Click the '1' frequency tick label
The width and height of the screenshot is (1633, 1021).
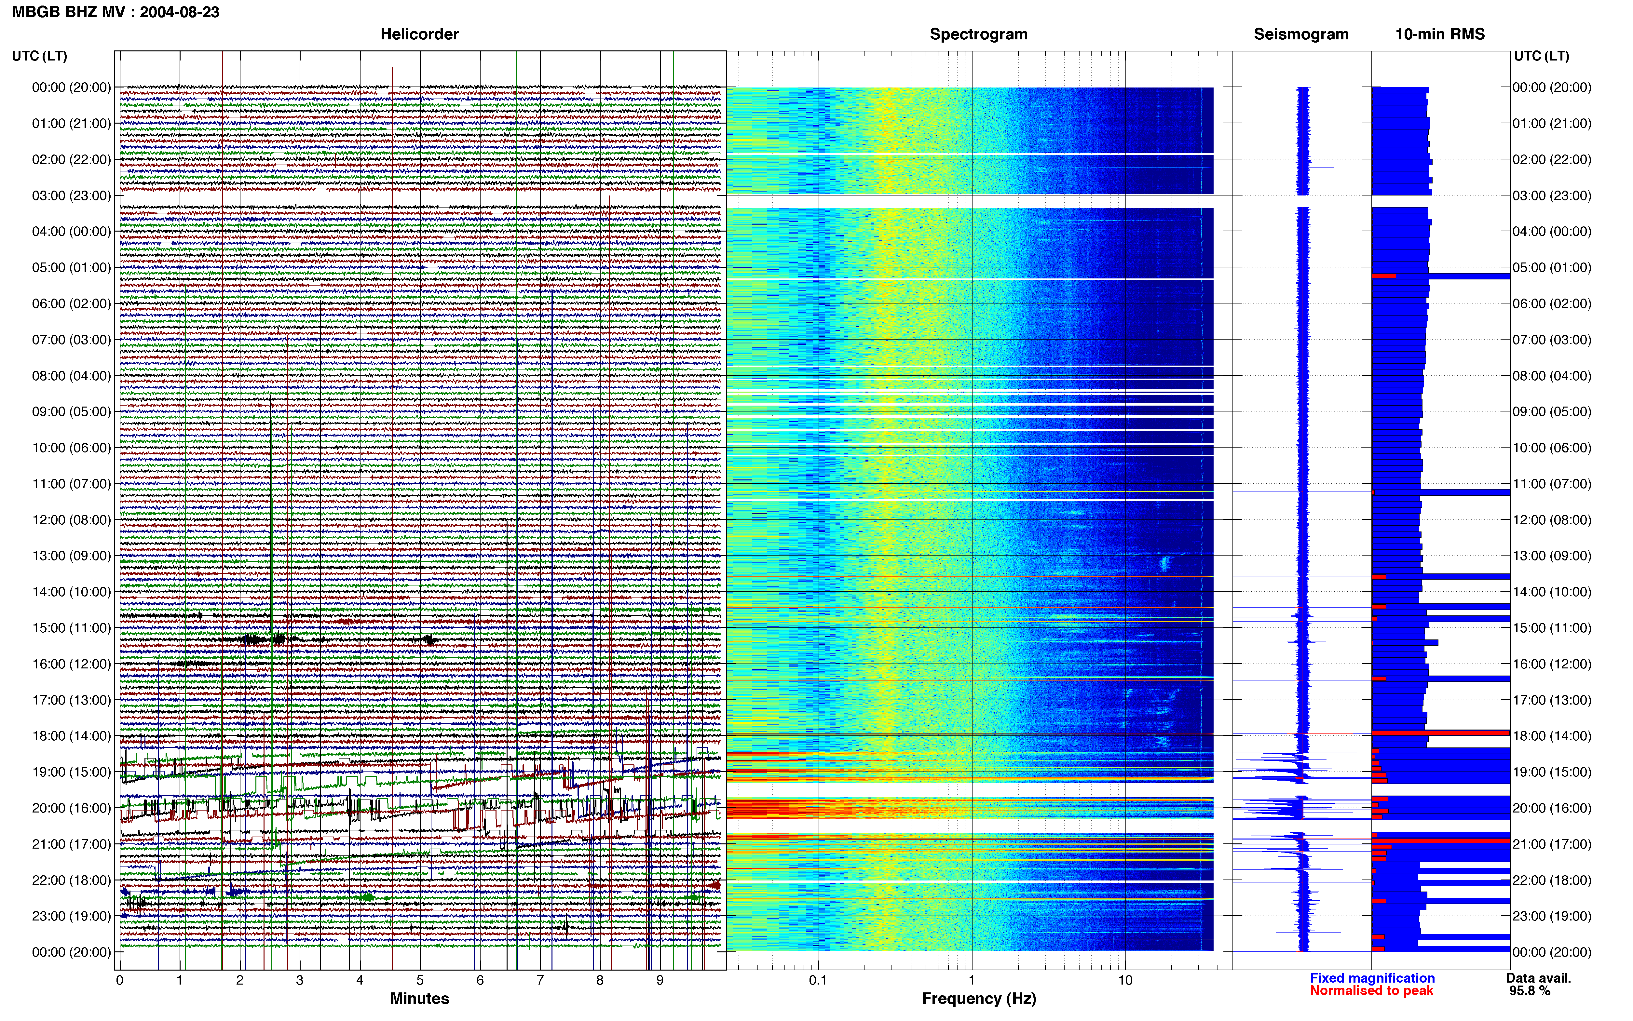[x=972, y=980]
